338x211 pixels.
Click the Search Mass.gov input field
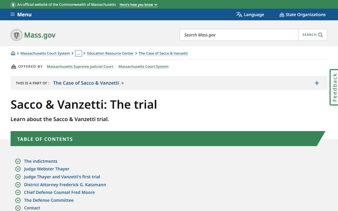click(x=239, y=35)
